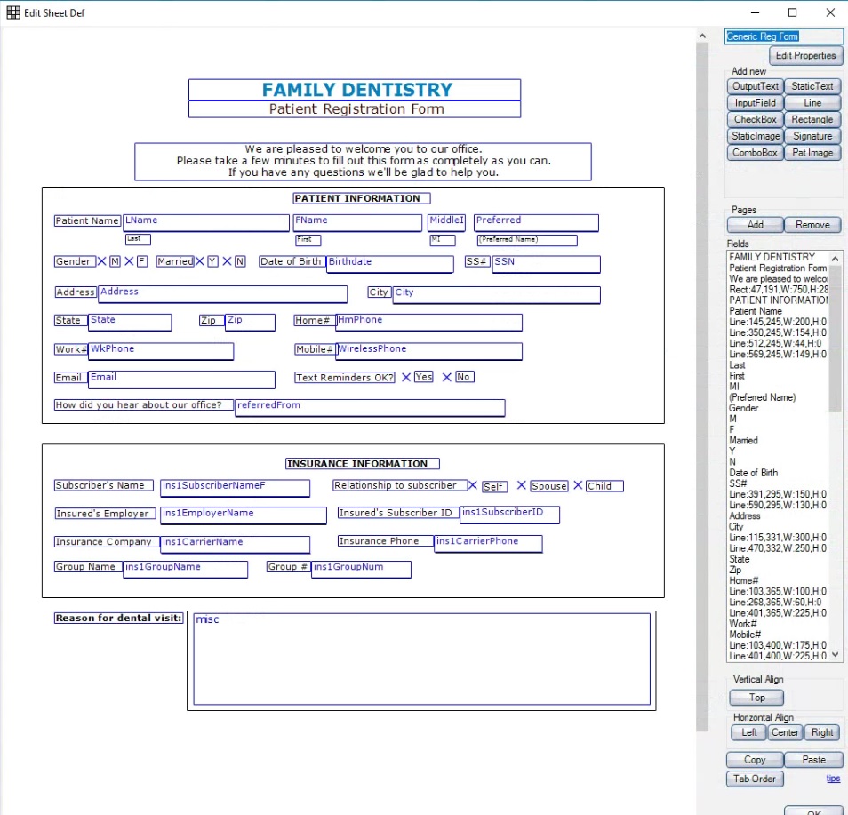This screenshot has height=815, width=848.
Task: Align selected fields Right
Action: (x=822, y=733)
